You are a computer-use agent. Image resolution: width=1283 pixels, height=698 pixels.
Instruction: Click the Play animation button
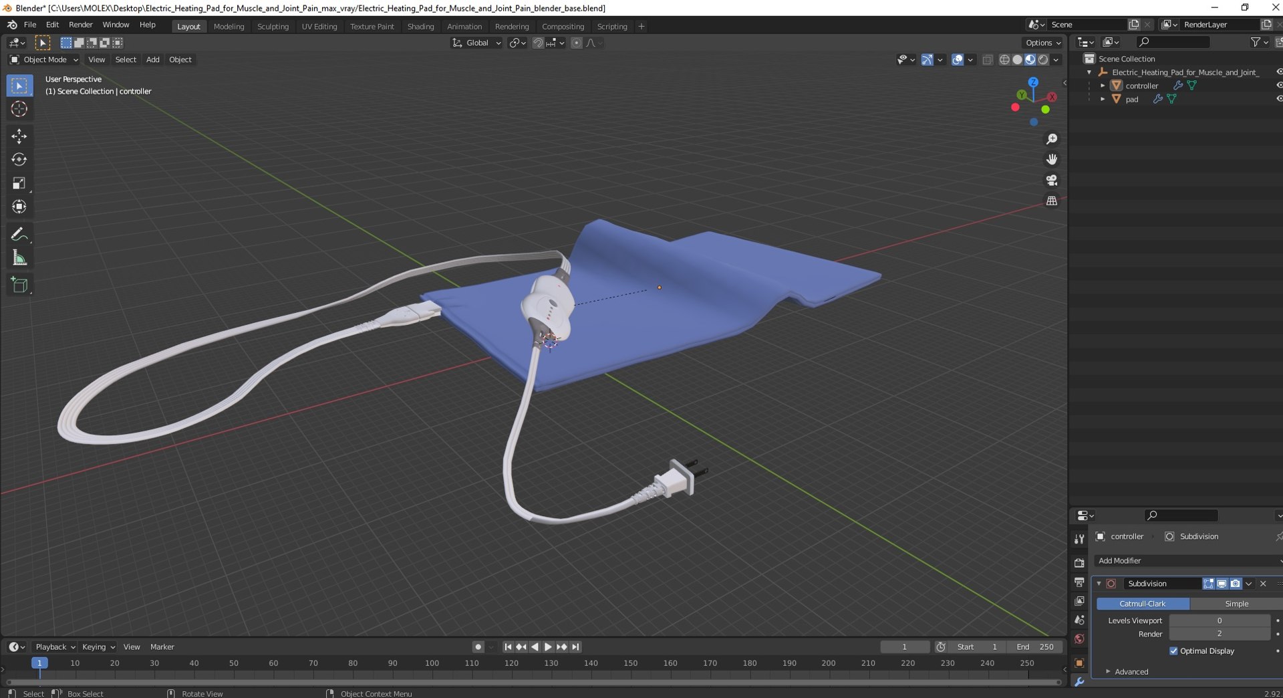548,647
